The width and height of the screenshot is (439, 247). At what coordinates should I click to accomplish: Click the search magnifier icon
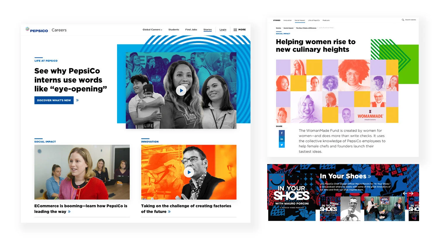coord(403,20)
